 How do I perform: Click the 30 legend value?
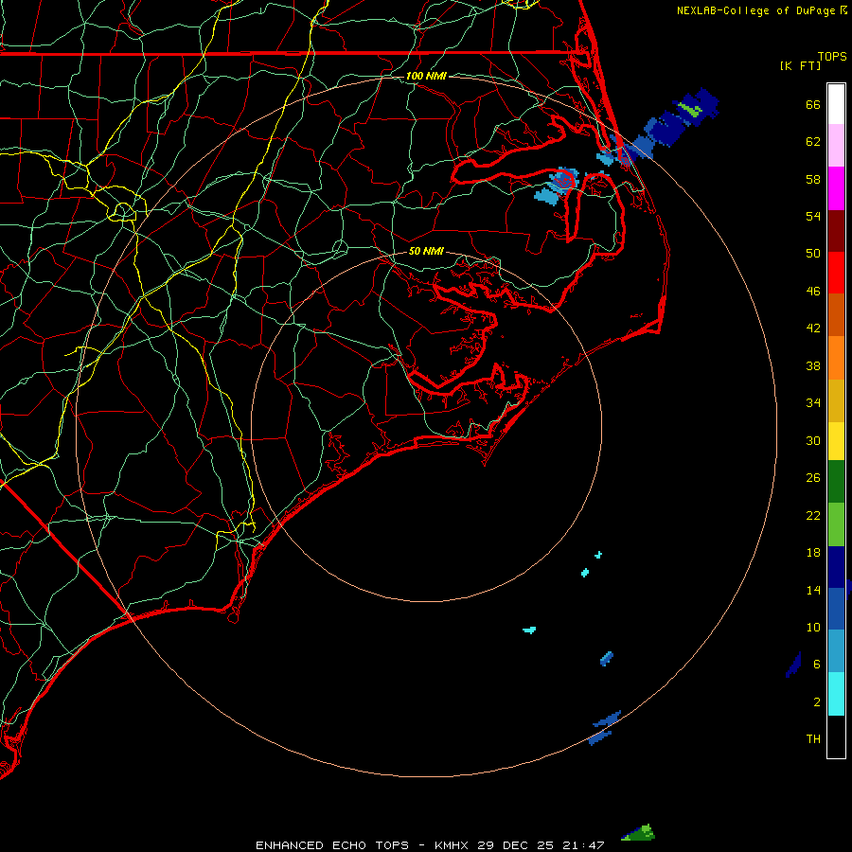pyautogui.click(x=813, y=440)
